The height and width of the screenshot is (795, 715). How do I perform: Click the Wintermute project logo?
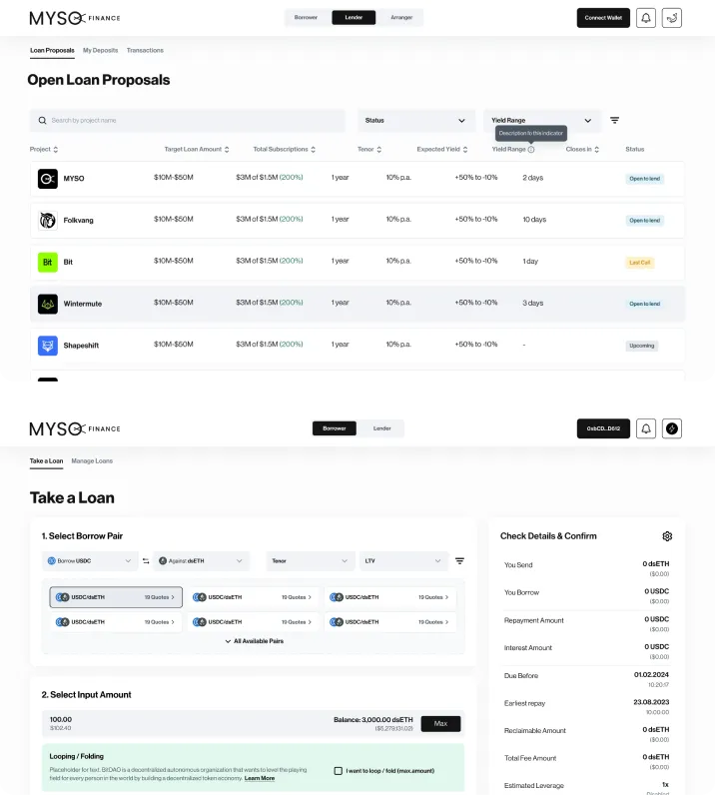click(x=48, y=304)
